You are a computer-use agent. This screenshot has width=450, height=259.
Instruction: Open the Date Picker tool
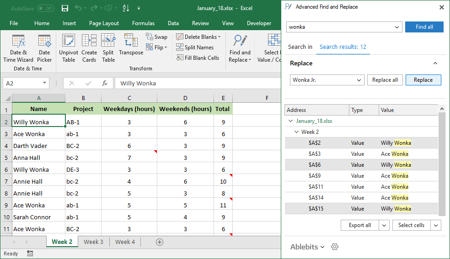click(44, 48)
